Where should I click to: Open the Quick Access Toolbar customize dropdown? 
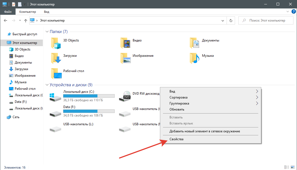tap(25, 5)
